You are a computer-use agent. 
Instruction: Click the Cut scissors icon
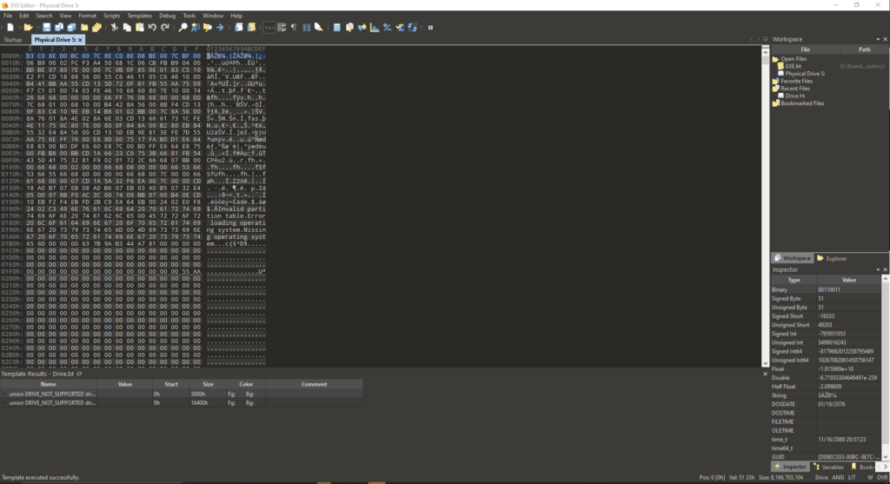(x=114, y=28)
